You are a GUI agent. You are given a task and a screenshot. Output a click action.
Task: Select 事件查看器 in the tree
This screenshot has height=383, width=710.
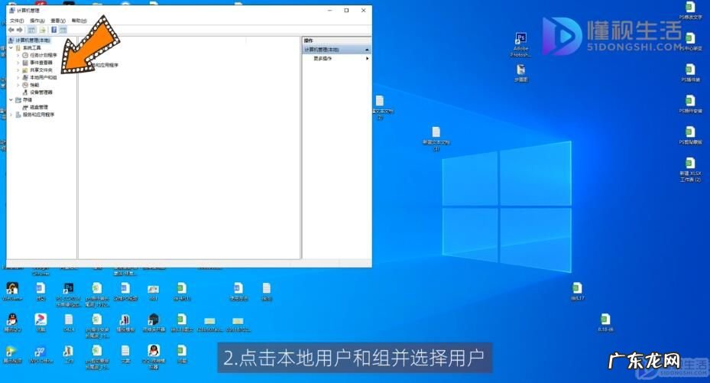coord(41,63)
